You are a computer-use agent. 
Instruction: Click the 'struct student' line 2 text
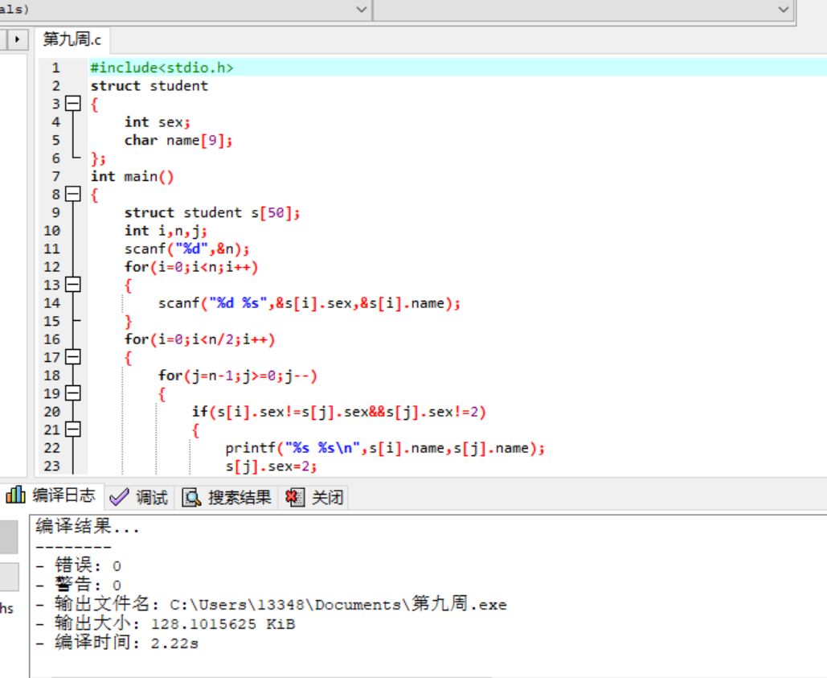coord(149,85)
